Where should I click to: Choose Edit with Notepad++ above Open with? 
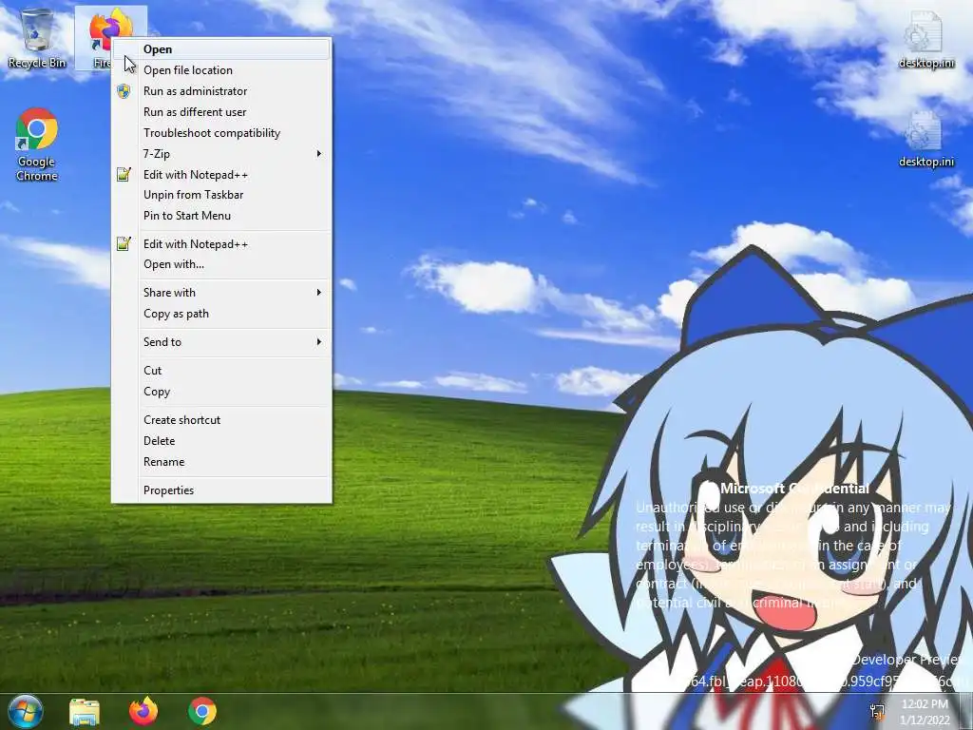pos(221,244)
